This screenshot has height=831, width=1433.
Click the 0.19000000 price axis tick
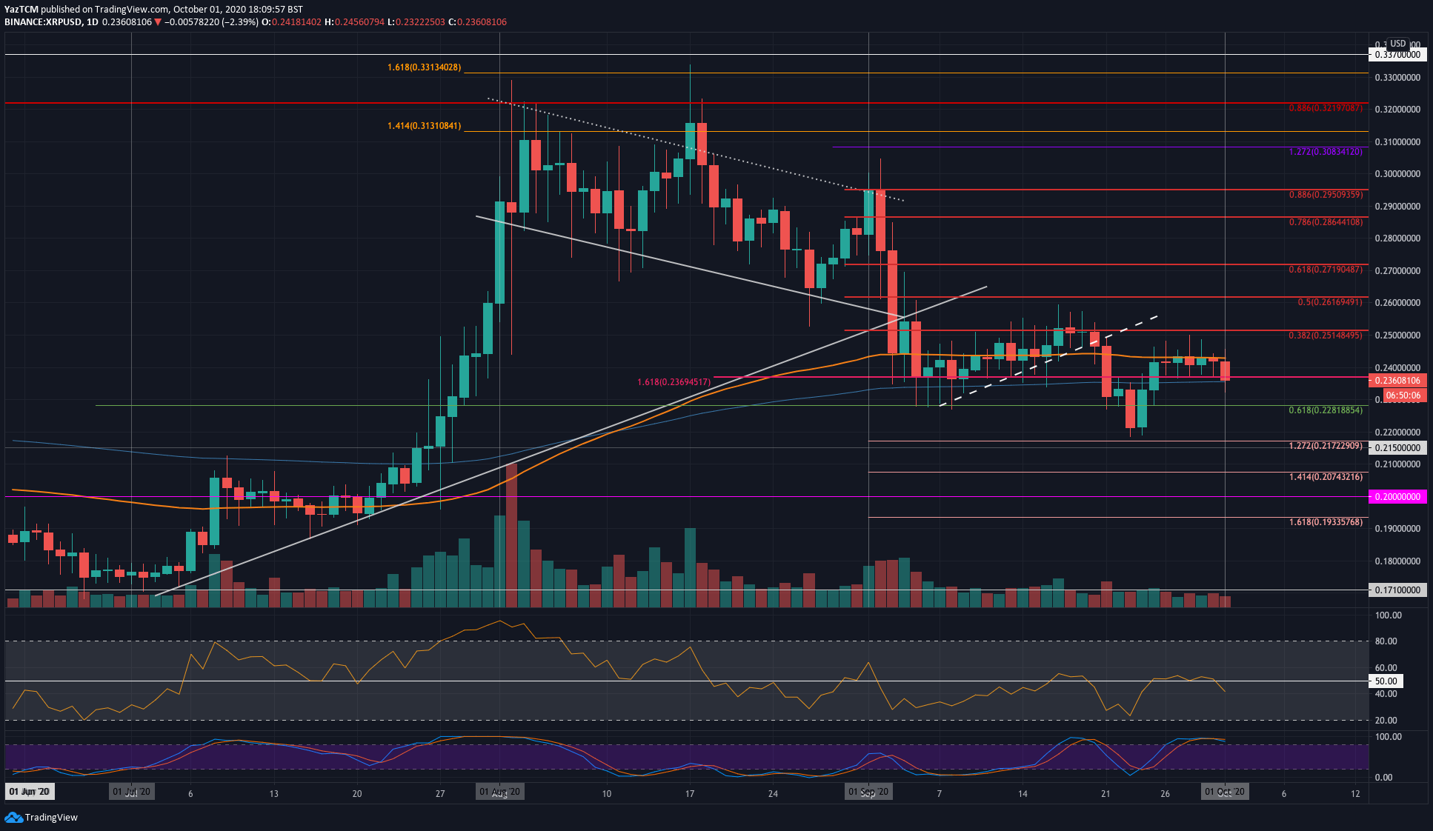tap(1397, 529)
